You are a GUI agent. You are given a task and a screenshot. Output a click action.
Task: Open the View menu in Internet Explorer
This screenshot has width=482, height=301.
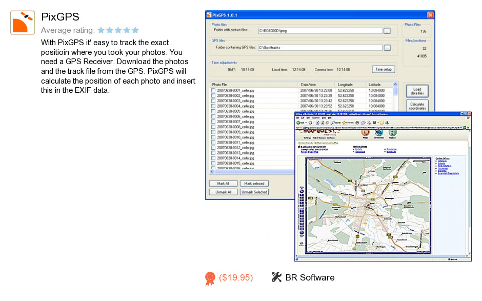tap(308, 118)
